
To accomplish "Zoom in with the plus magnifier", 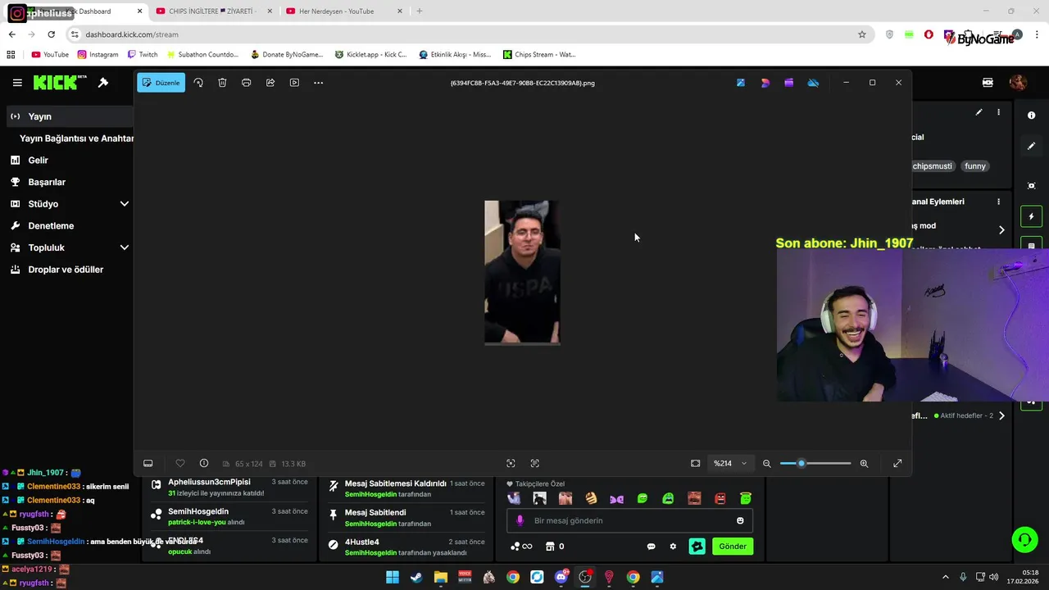I will (x=864, y=463).
